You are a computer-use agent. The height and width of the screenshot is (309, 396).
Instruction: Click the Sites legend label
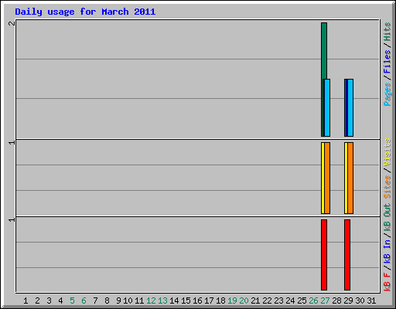tap(387, 187)
